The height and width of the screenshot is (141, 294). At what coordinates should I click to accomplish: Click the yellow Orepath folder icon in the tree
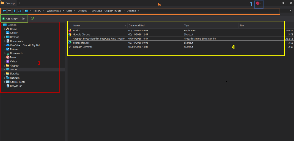8,66
